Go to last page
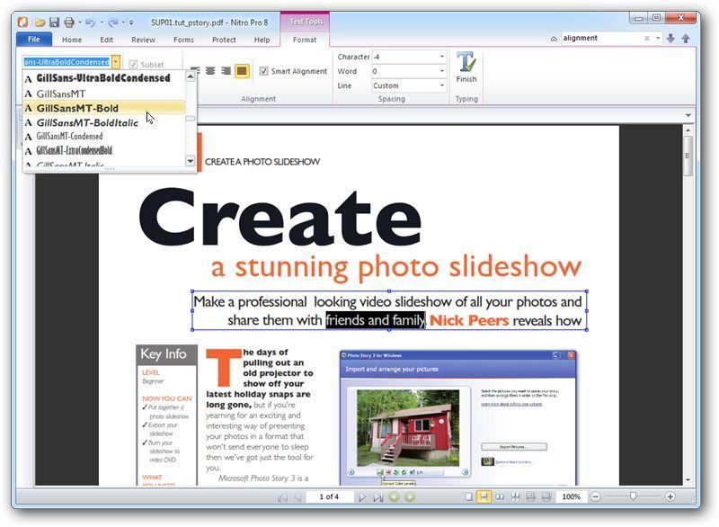 point(377,496)
